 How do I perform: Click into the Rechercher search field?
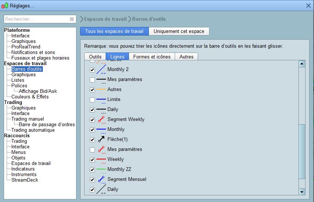coord(36,19)
